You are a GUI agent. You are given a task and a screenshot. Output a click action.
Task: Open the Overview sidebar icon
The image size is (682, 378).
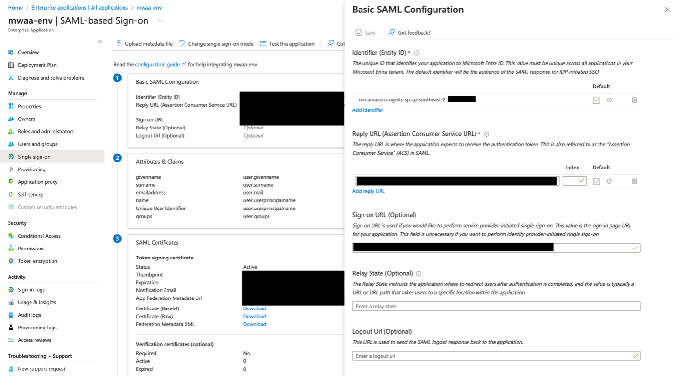pos(11,52)
